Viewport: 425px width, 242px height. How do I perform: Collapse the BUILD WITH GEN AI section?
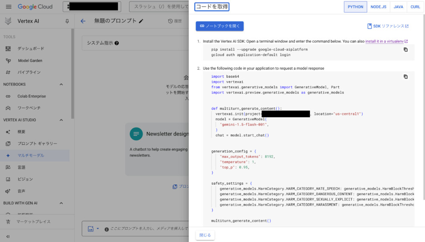point(61,203)
